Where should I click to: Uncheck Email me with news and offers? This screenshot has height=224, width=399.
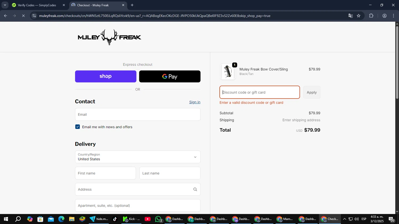78,127
